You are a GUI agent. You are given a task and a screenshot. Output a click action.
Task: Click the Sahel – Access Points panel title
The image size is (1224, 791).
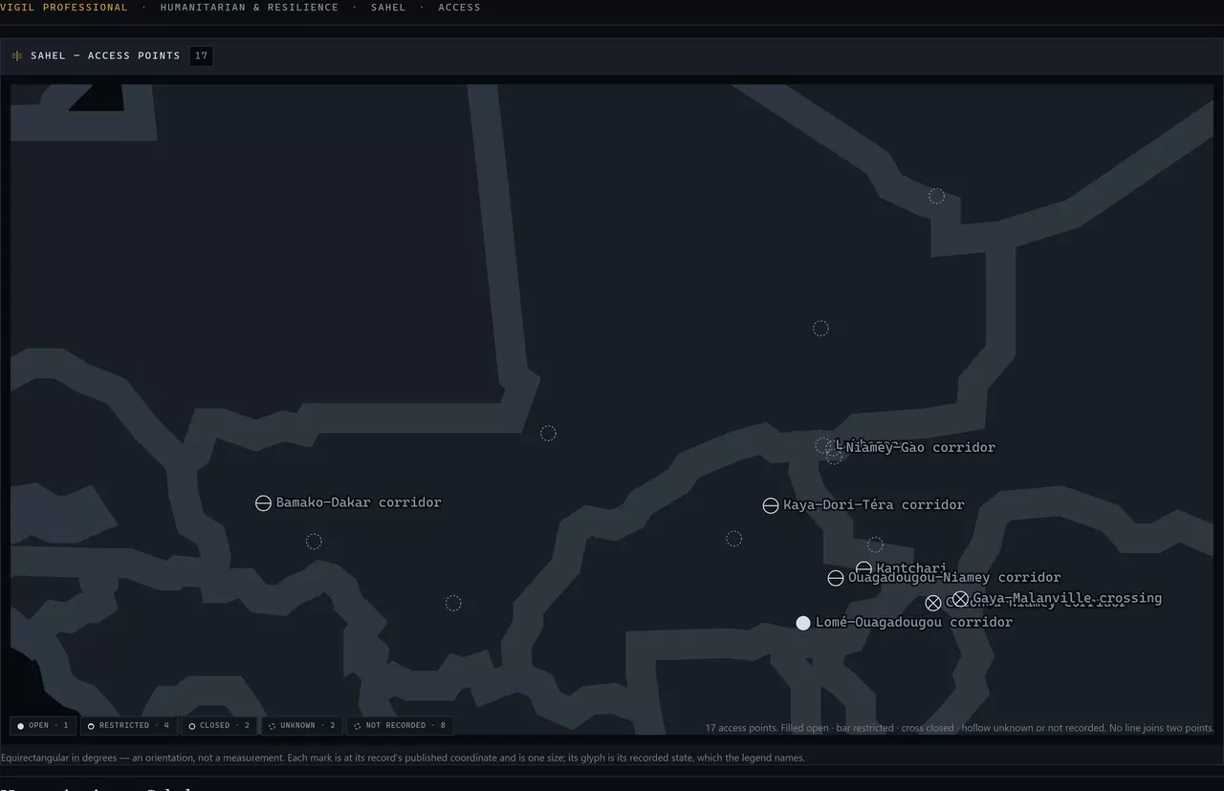(105, 55)
